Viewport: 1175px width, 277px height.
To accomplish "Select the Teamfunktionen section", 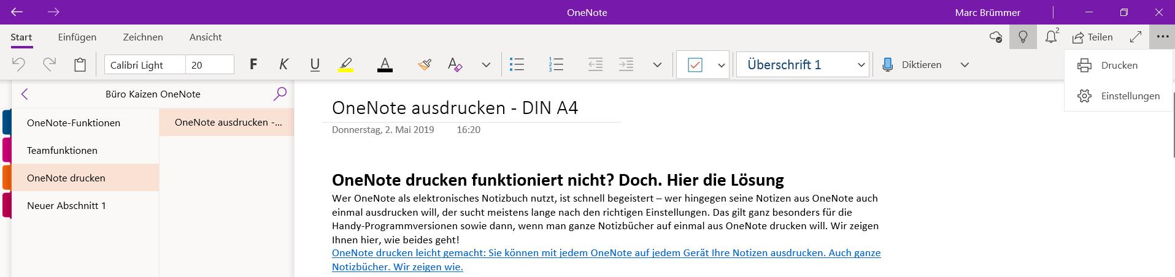I will tap(85, 151).
